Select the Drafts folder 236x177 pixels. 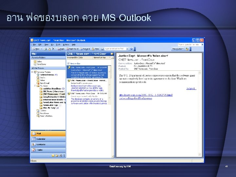coord(41,77)
